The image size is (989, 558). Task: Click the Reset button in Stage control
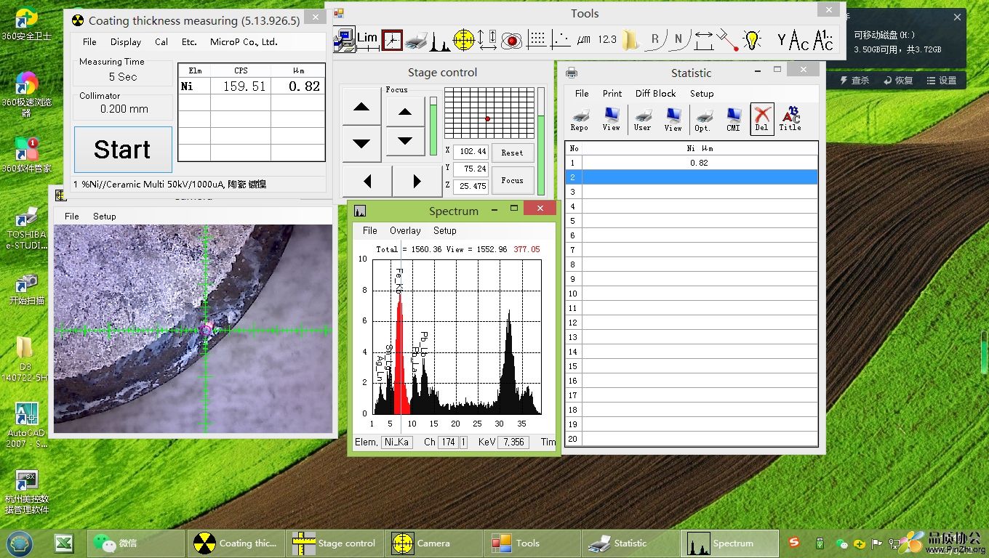(x=512, y=153)
